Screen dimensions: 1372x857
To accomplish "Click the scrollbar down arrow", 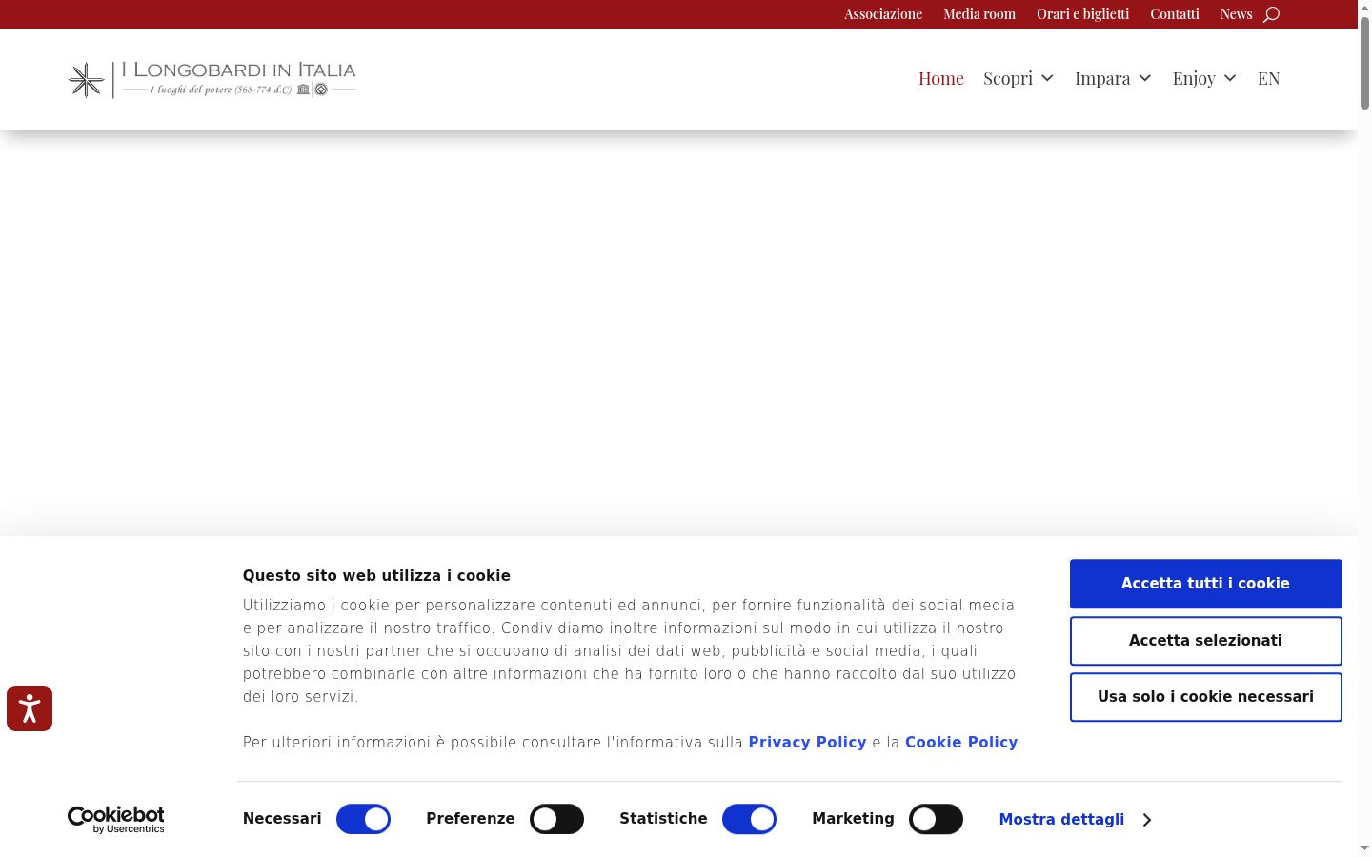I will click(1364, 847).
